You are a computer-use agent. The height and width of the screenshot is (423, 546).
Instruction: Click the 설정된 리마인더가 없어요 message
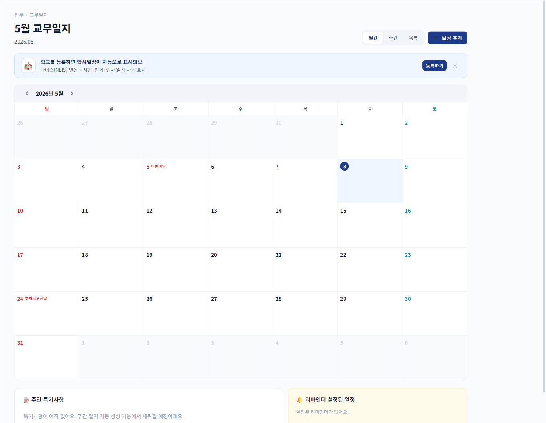point(322,412)
